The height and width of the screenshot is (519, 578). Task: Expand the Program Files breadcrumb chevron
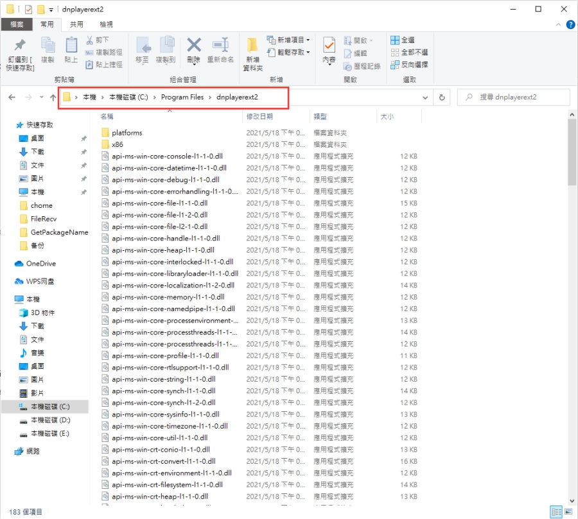tap(210, 98)
